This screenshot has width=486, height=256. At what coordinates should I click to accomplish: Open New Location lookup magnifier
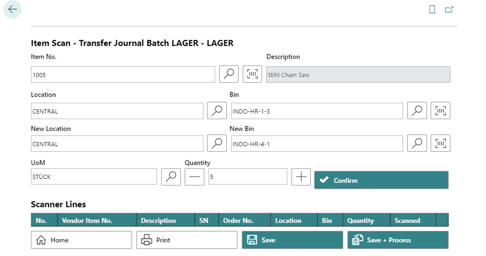[217, 143]
